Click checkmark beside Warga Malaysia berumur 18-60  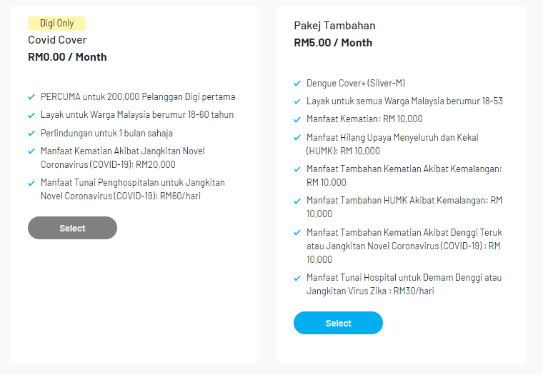point(31,115)
